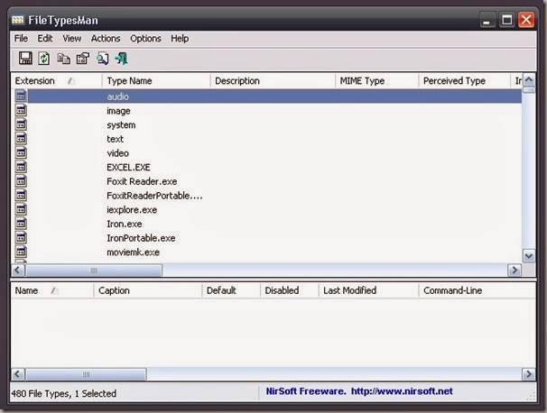
Task: Open the Options menu
Action: 145,39
